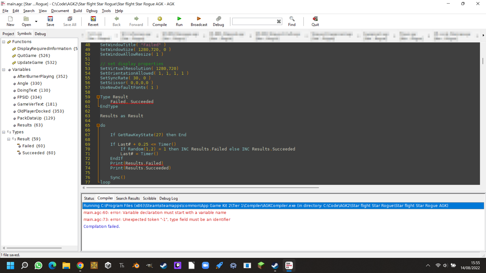The width and height of the screenshot is (486, 273).
Task: Click the Find magnifier icon
Action: click(292, 21)
